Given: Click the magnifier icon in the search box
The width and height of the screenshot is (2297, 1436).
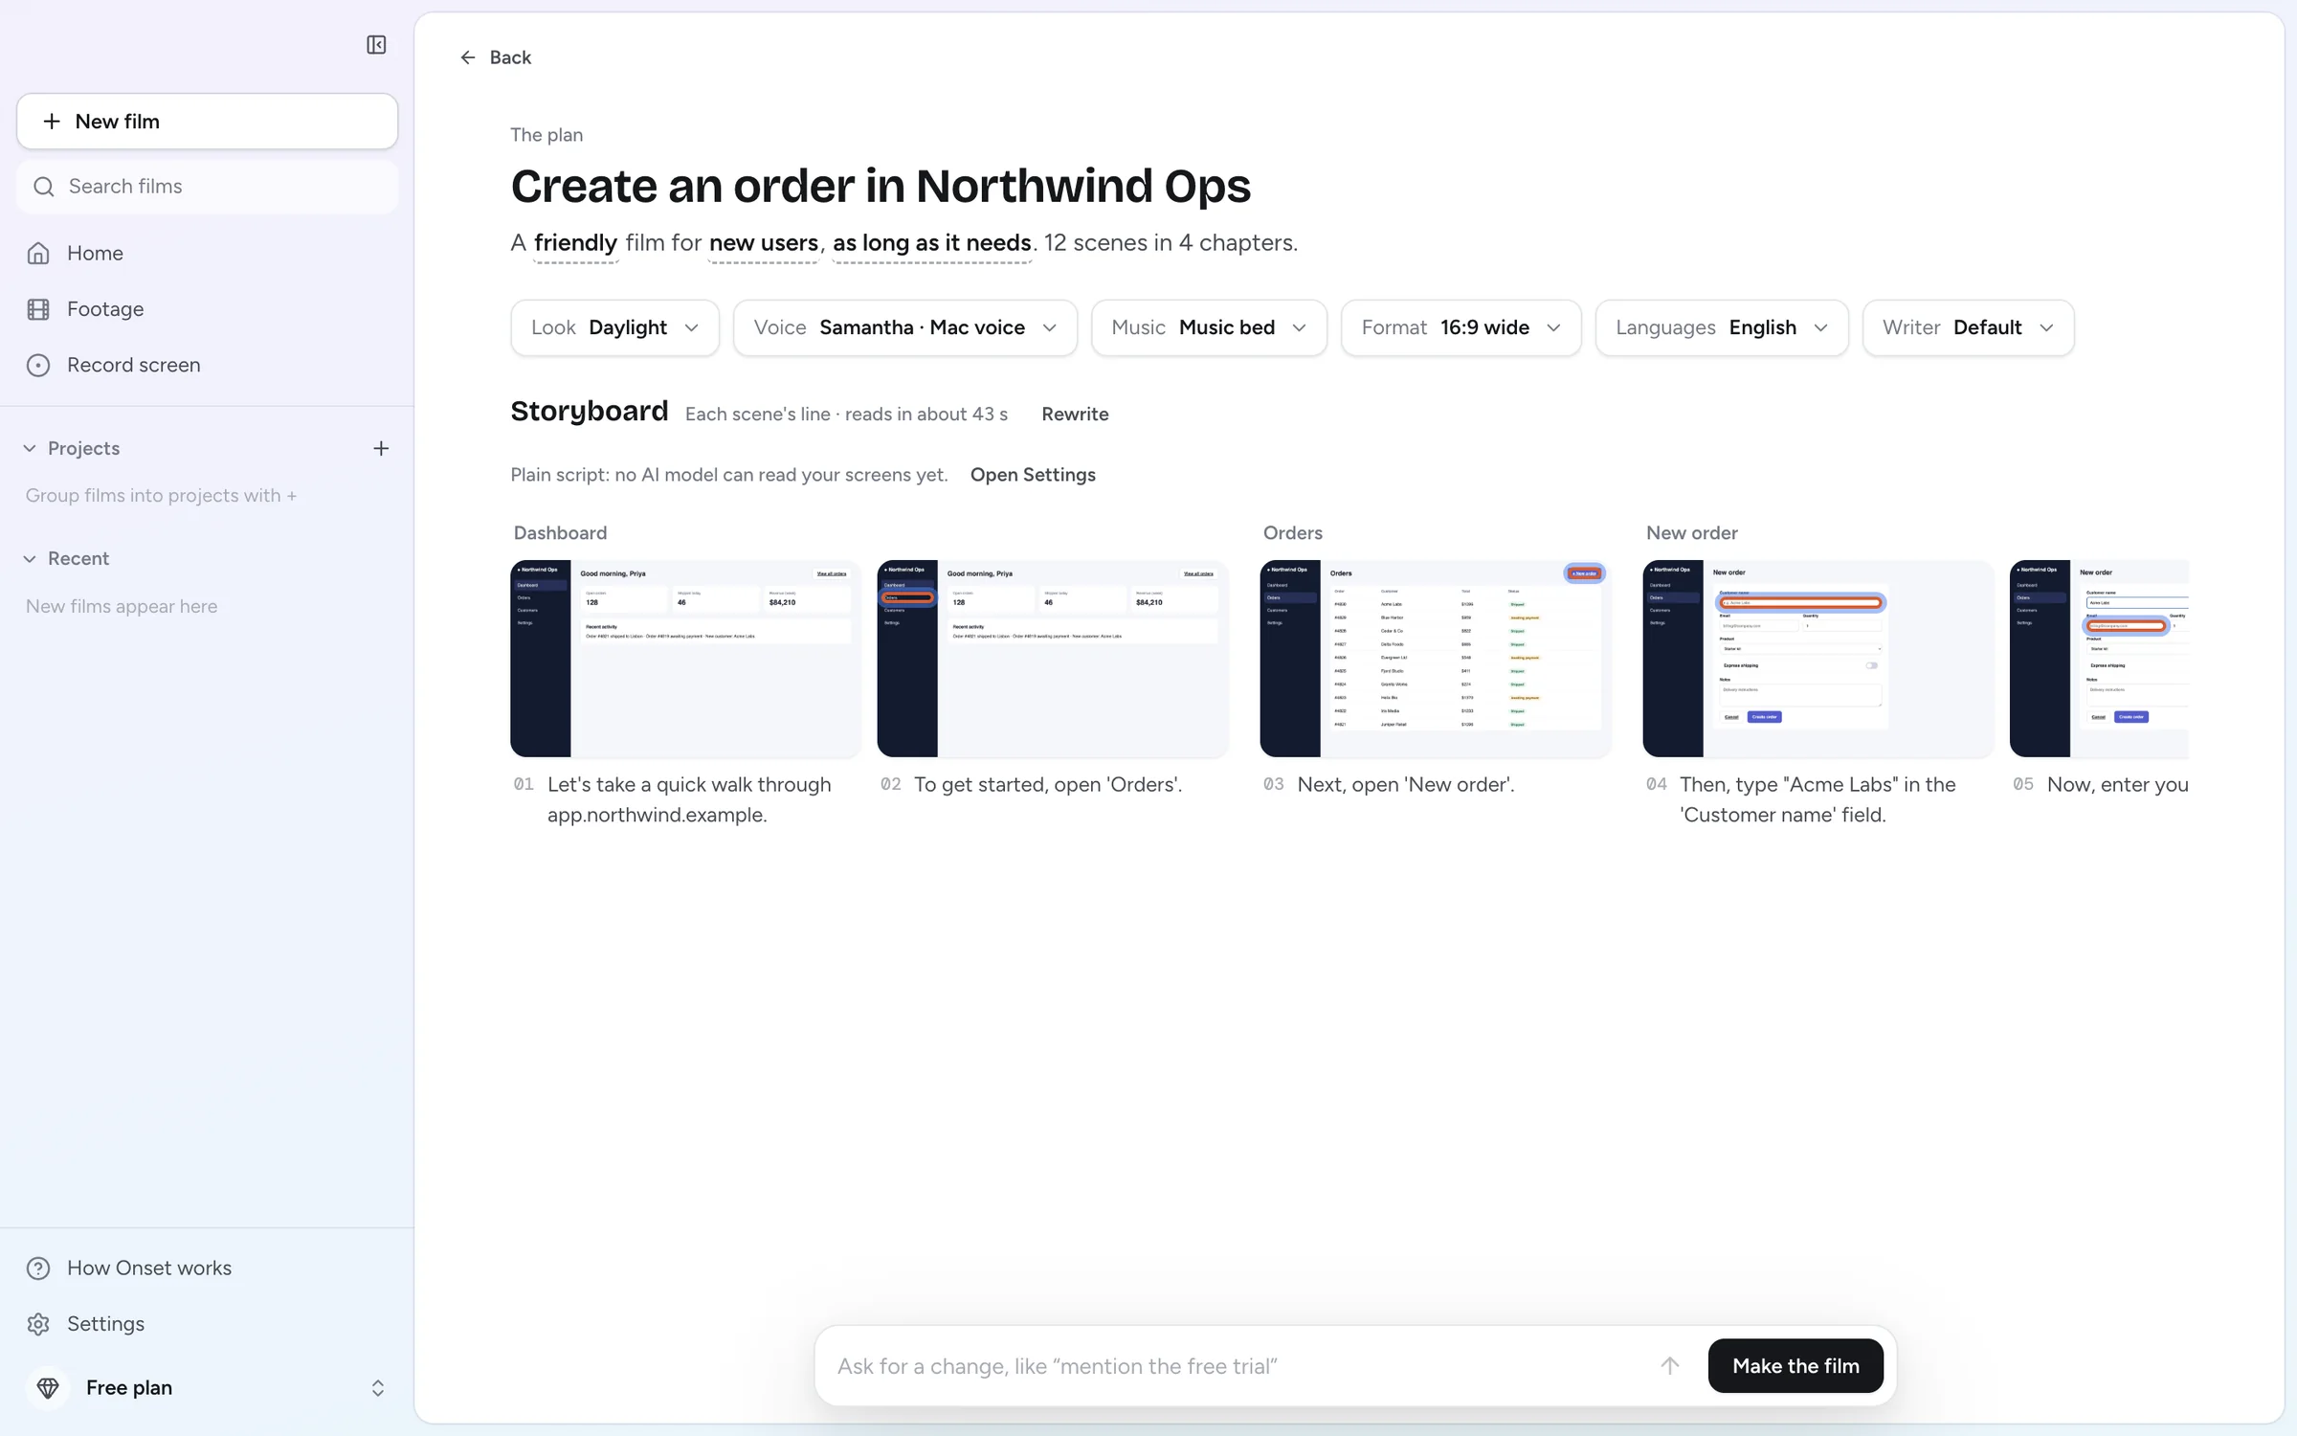Looking at the screenshot, I should (43, 187).
